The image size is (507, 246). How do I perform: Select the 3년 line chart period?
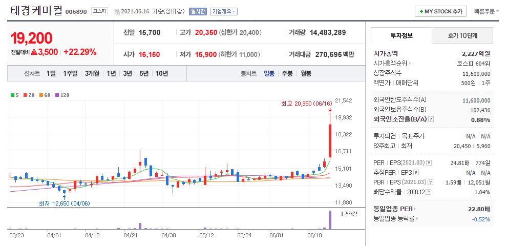(x=128, y=73)
